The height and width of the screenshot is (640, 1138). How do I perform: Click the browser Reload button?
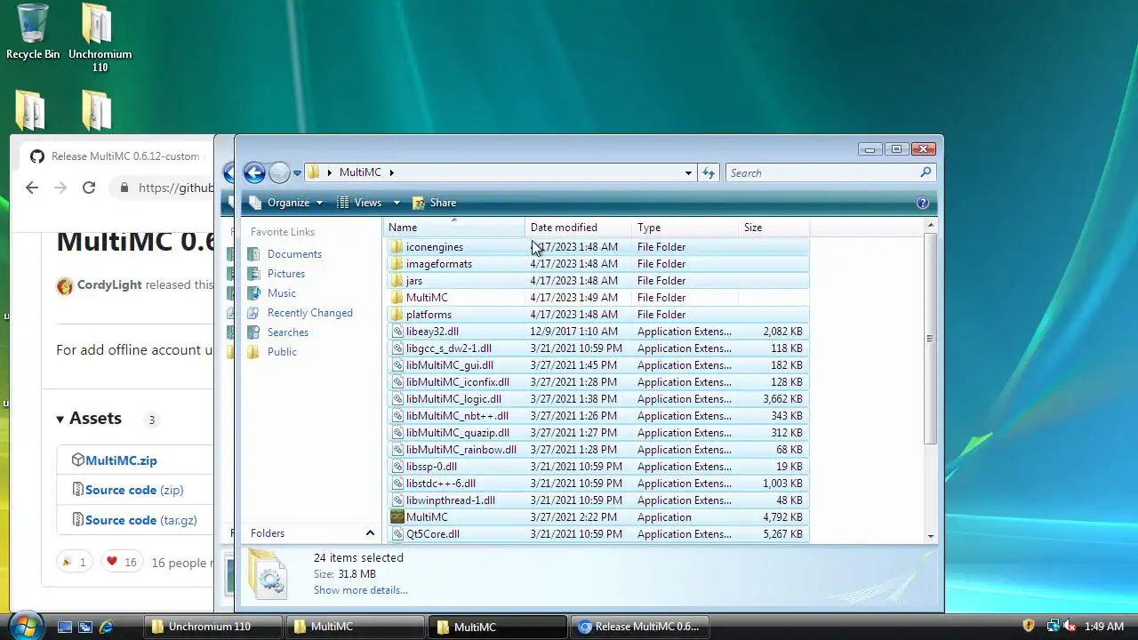89,188
